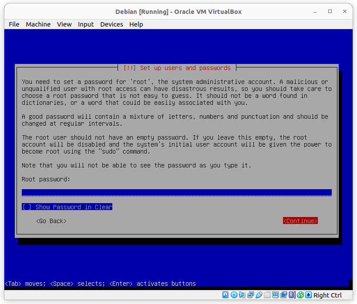This screenshot has height=304, width=357.
Task: Open the Machine menu
Action: 38,24
